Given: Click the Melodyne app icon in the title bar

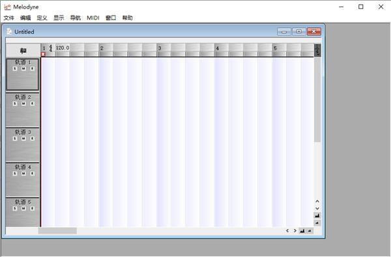Looking at the screenshot, I should 7,7.
